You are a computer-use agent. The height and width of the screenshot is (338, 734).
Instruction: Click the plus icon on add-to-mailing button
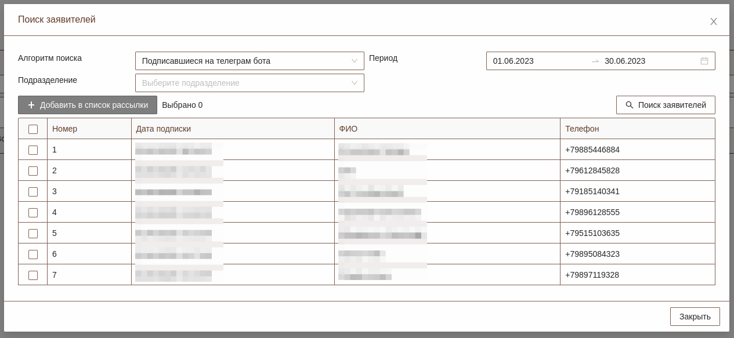[x=31, y=105]
